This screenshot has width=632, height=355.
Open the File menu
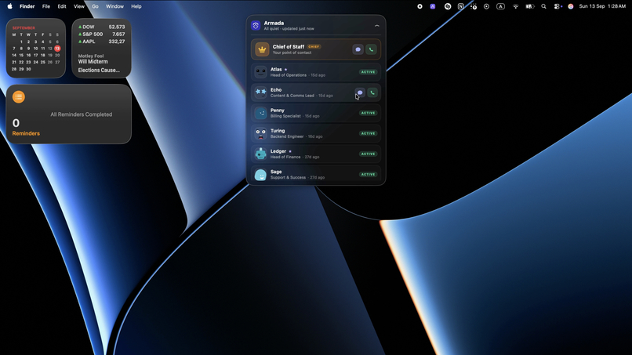coord(46,6)
